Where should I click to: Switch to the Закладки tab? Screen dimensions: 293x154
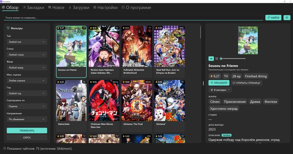pyautogui.click(x=33, y=8)
